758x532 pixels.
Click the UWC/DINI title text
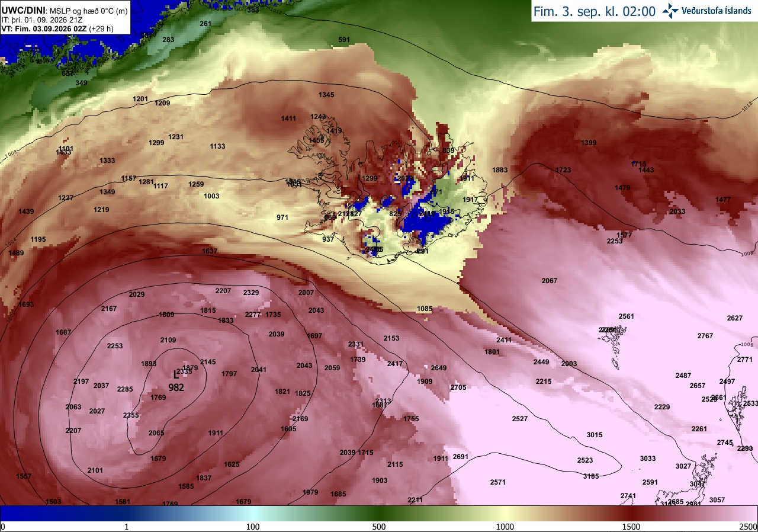pos(23,10)
